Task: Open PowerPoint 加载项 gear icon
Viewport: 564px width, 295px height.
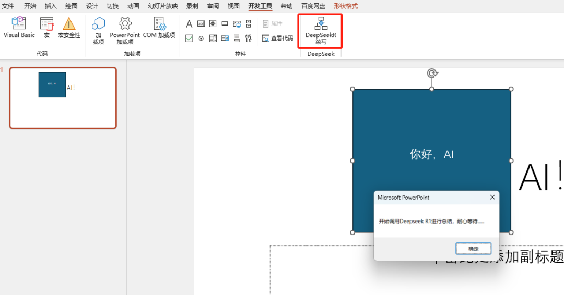Action: point(125,31)
